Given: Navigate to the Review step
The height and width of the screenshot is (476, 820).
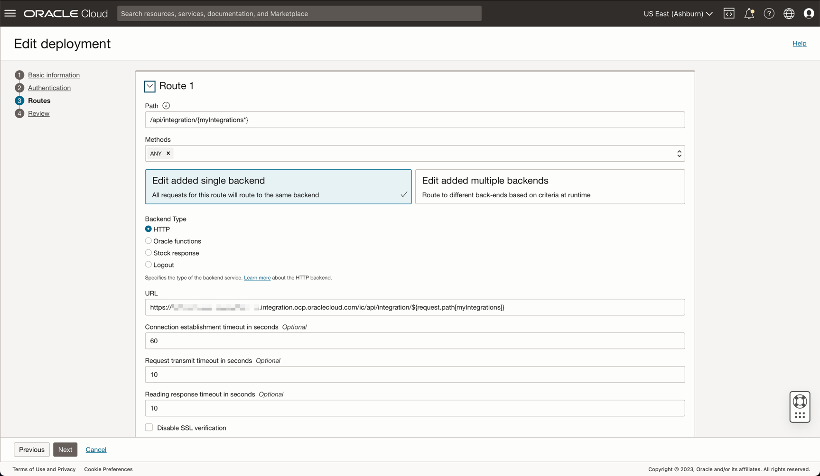Looking at the screenshot, I should pos(39,113).
